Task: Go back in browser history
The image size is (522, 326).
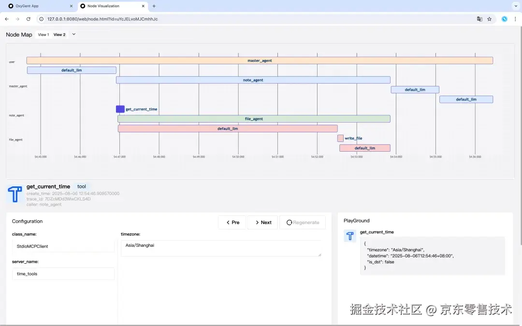Action: 7,19
